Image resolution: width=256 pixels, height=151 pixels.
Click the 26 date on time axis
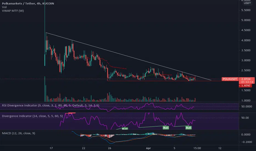tap(110, 148)
